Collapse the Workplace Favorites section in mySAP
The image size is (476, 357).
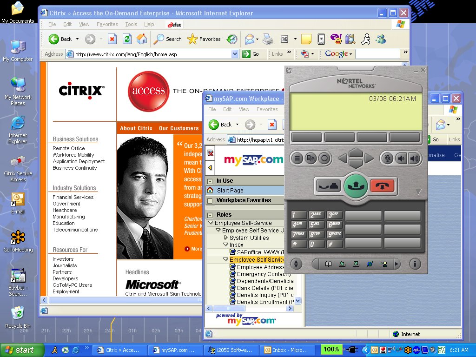pos(210,201)
